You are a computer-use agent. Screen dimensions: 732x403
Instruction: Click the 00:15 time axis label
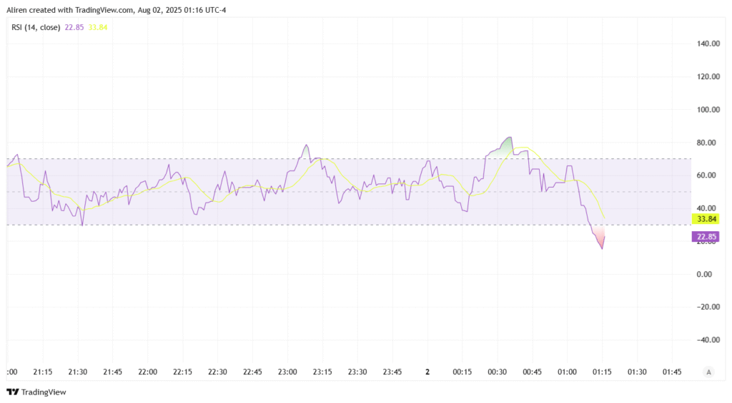(463, 372)
